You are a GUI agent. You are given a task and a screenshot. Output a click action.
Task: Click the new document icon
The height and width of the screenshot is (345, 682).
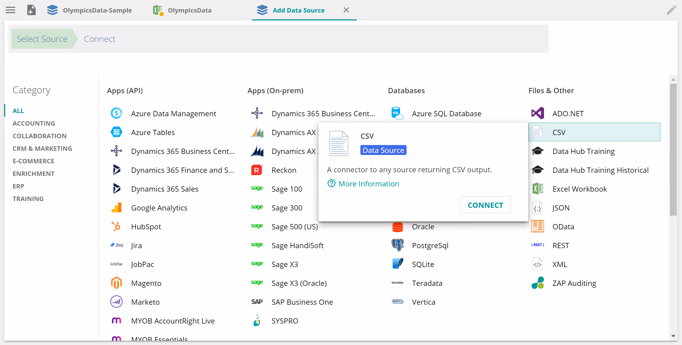[31, 10]
